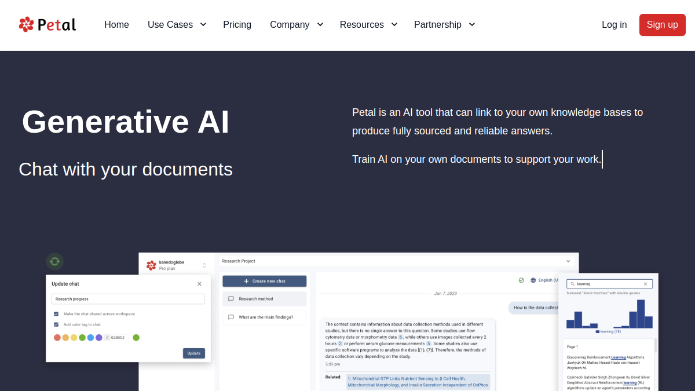Viewport: 695px width, 391px height.
Task: Click the green color preview circle
Action: (136, 338)
